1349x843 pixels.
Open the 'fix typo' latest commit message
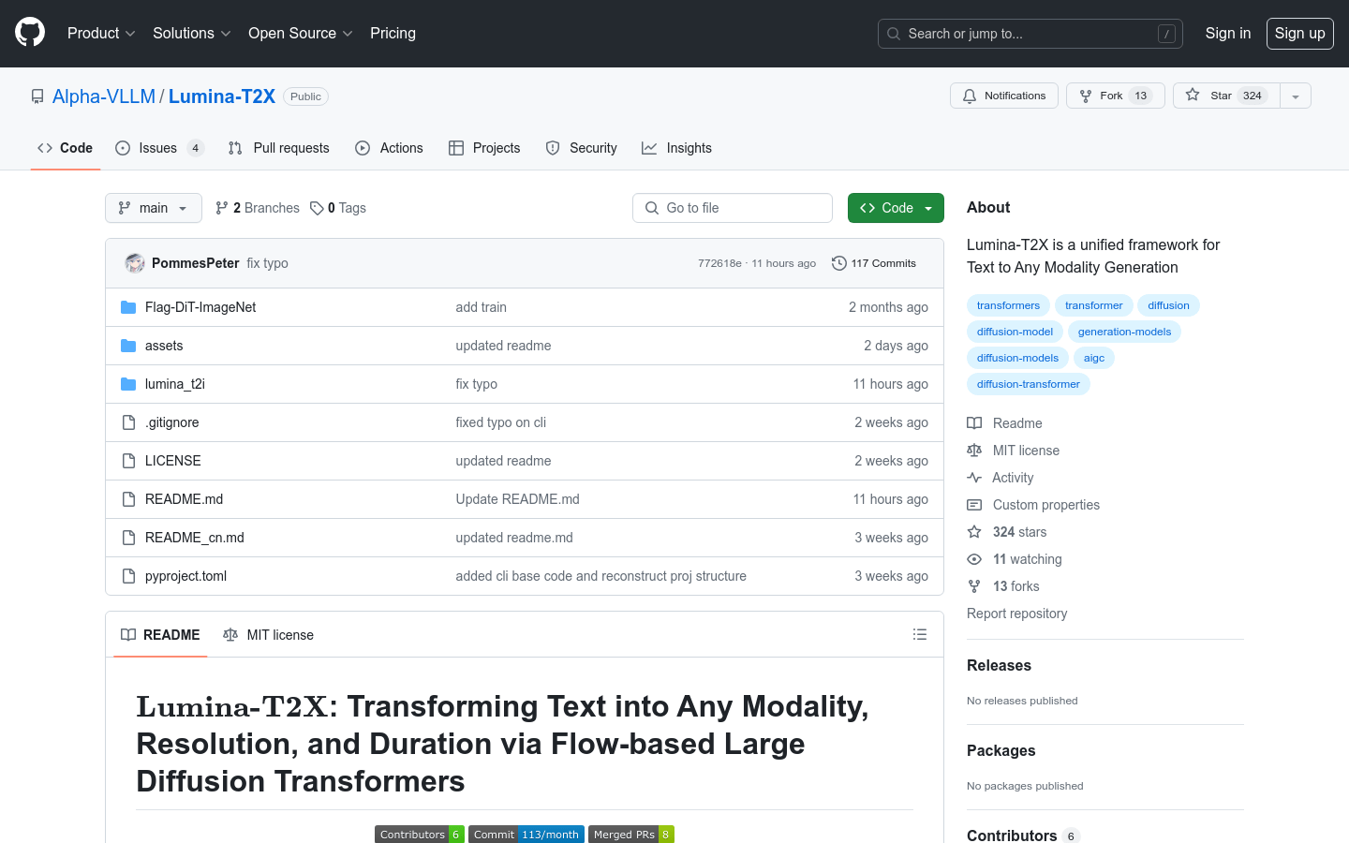[x=267, y=263]
